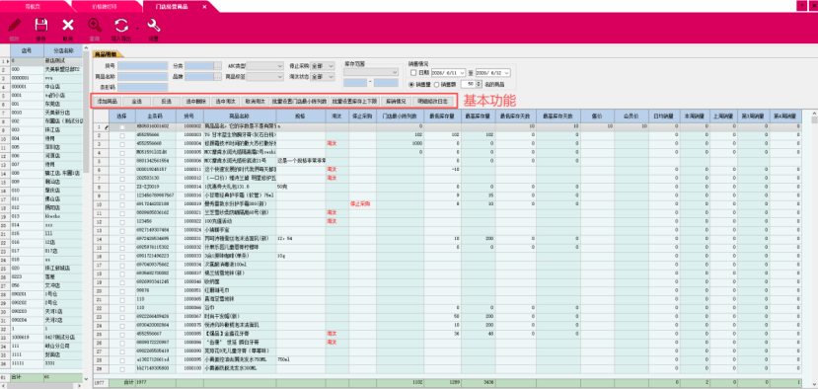Open the 品牌 picker ellipsis button
The height and width of the screenshot is (389, 818).
click(x=217, y=76)
